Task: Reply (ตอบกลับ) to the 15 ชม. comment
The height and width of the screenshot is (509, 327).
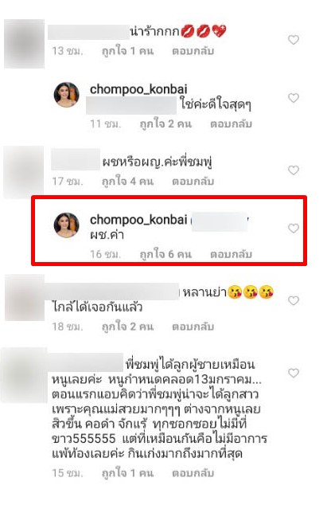Action: point(193,473)
